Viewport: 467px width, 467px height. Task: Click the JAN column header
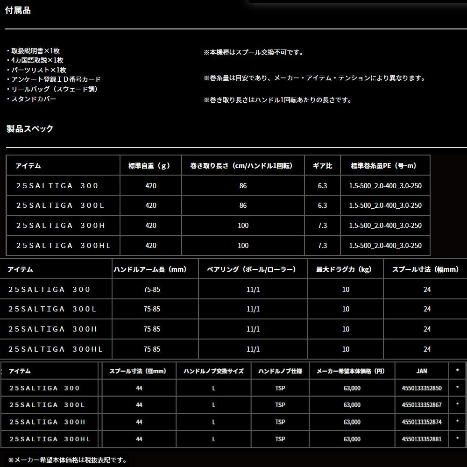pos(421,371)
